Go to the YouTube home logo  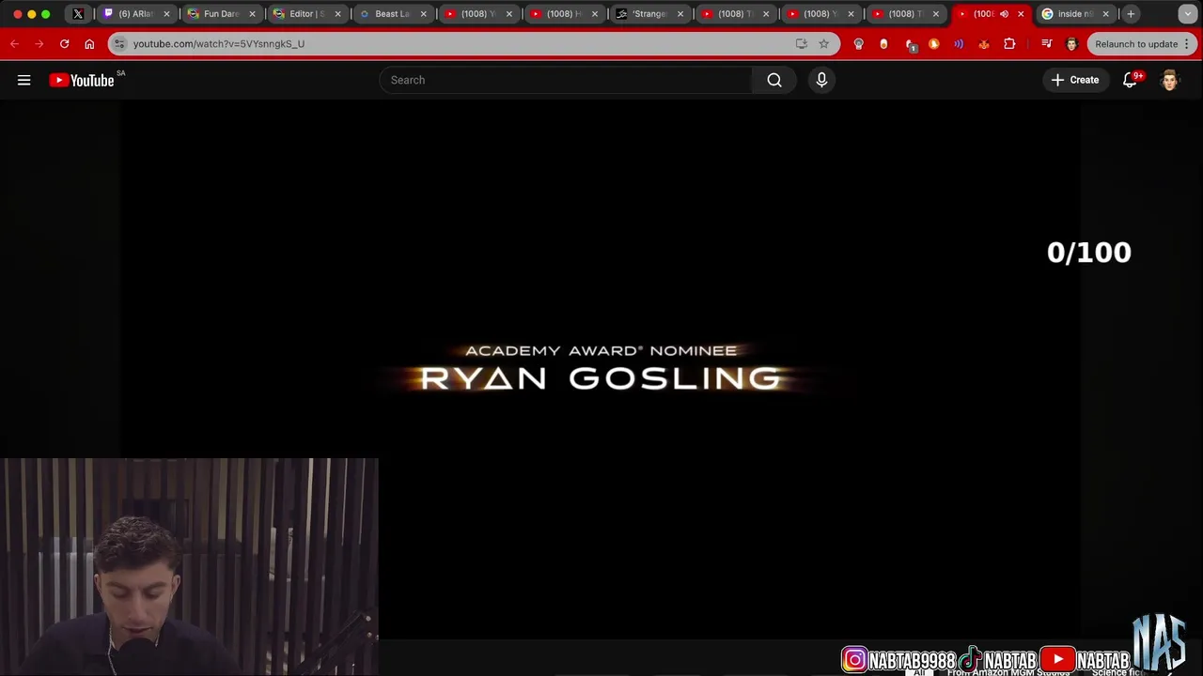coord(82,80)
